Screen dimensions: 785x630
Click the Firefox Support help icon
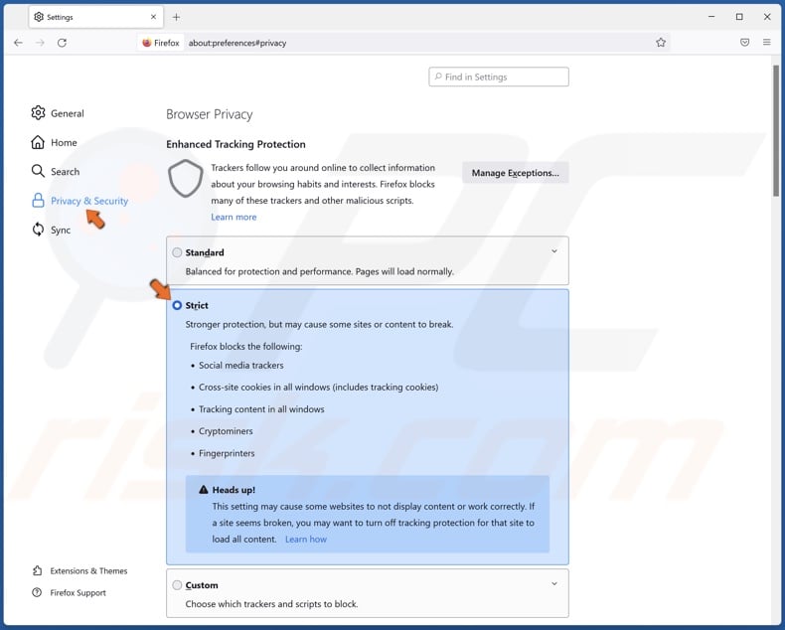pos(37,592)
